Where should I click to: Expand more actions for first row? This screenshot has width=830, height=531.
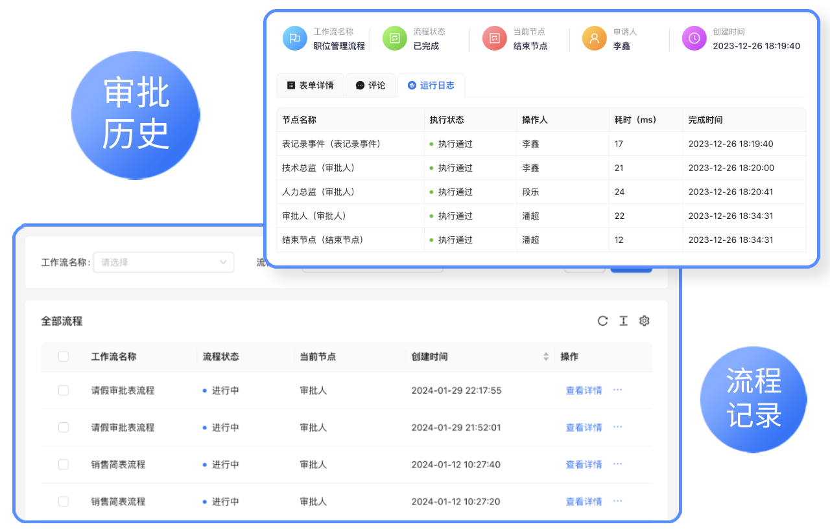617,390
